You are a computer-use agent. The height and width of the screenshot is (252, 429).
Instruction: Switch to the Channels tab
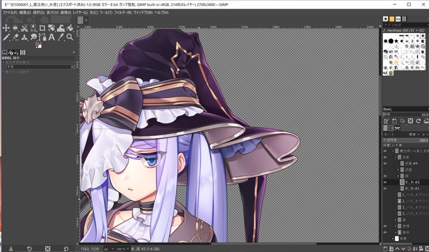click(x=391, y=128)
